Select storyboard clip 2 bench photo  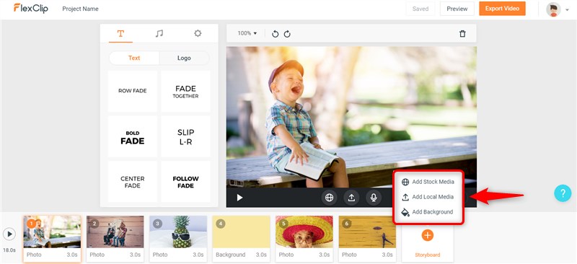(x=115, y=239)
